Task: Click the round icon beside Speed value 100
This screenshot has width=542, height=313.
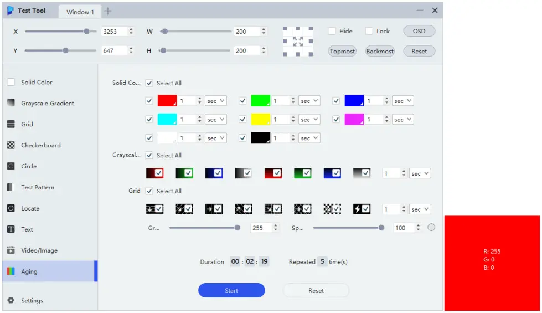Action: point(431,228)
